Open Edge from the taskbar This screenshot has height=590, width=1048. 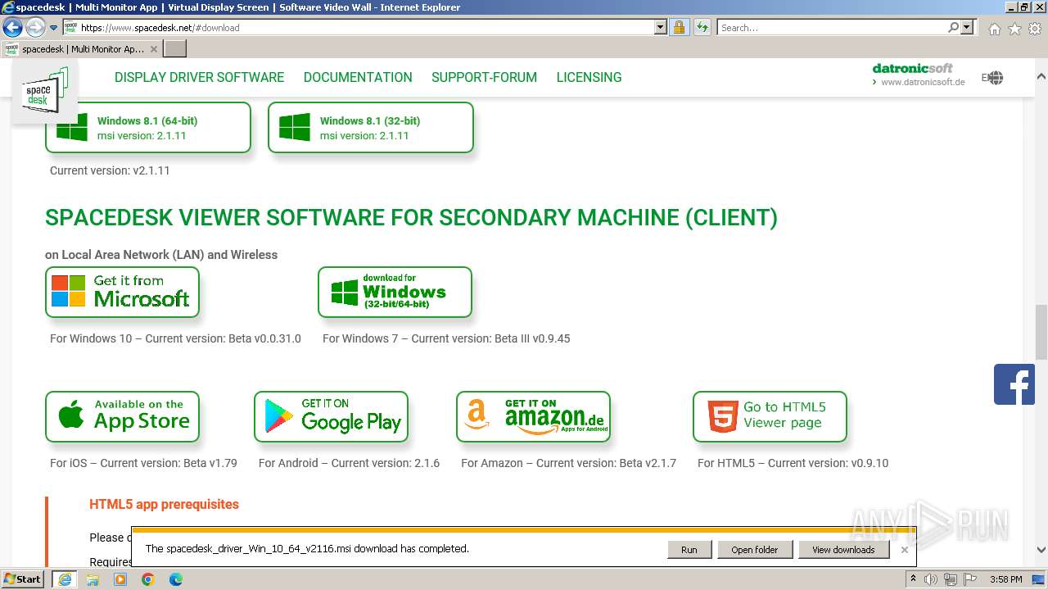(176, 579)
